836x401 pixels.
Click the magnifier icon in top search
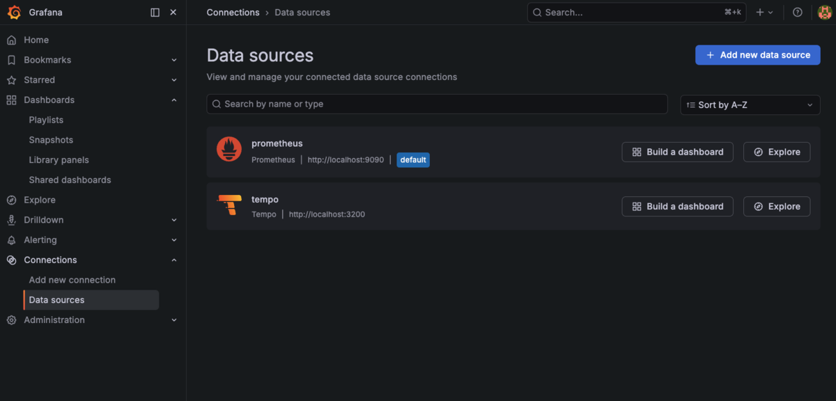pos(538,13)
